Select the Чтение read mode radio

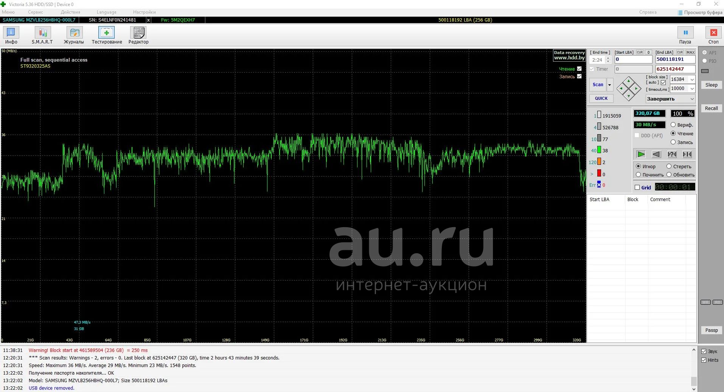pyautogui.click(x=673, y=133)
